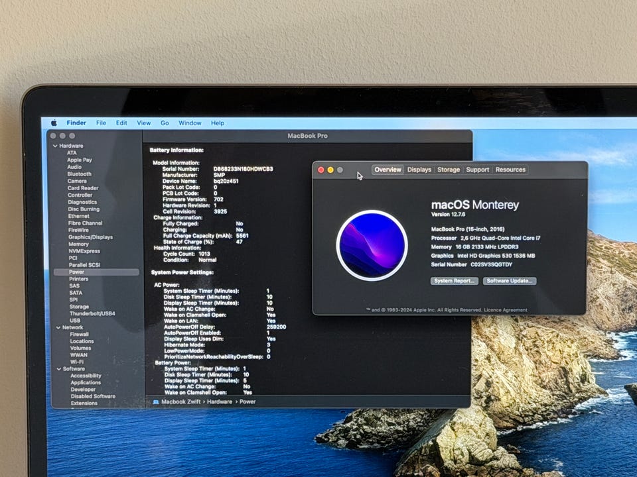The height and width of the screenshot is (477, 637).
Task: Open the Edit menu
Action: (121, 123)
